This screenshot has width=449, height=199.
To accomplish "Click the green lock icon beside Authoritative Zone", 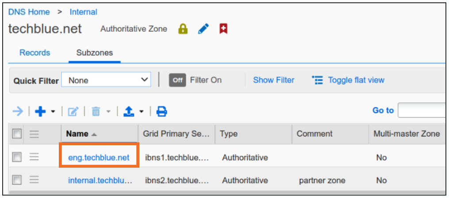I will (x=183, y=29).
